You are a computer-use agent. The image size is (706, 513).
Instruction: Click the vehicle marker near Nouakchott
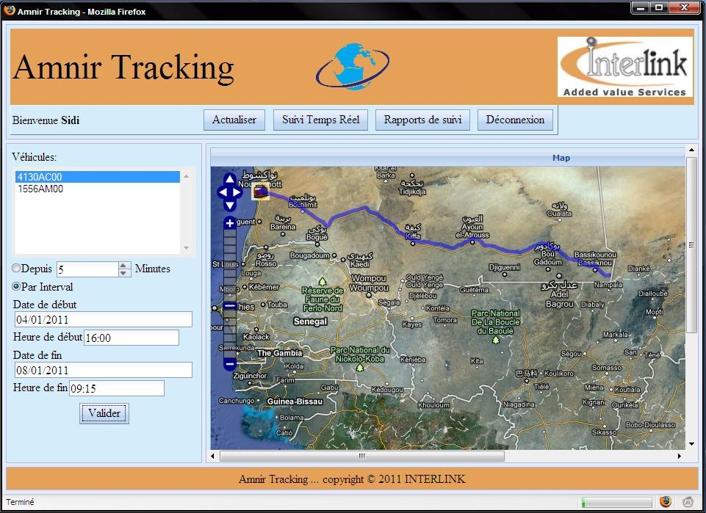(x=260, y=191)
